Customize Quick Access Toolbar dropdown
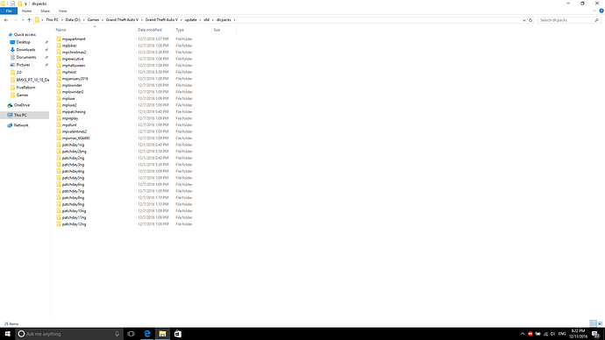This screenshot has height=340, width=605. pos(25,4)
